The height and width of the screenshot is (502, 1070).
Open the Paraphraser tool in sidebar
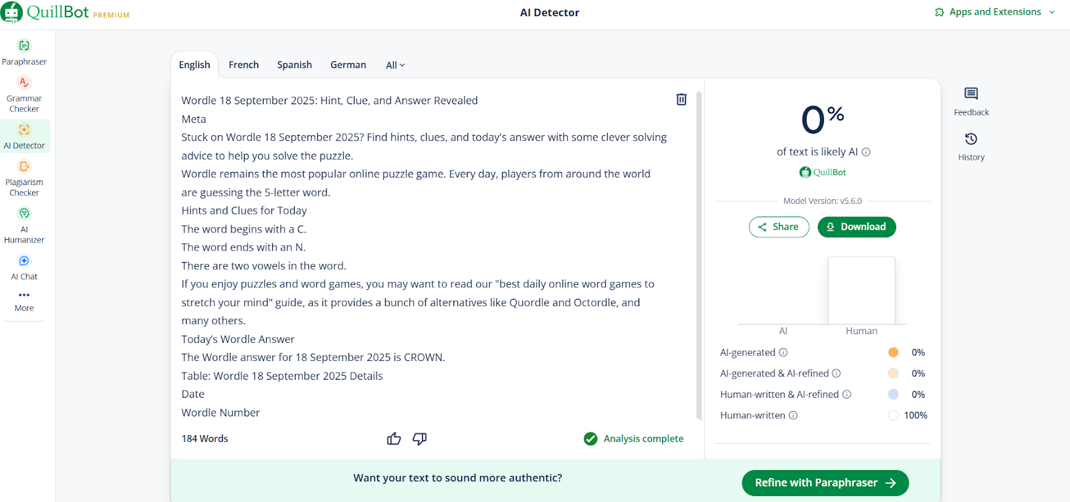click(x=24, y=53)
